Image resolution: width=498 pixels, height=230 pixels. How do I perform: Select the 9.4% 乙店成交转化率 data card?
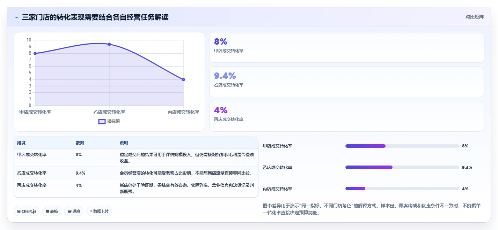click(x=346, y=82)
